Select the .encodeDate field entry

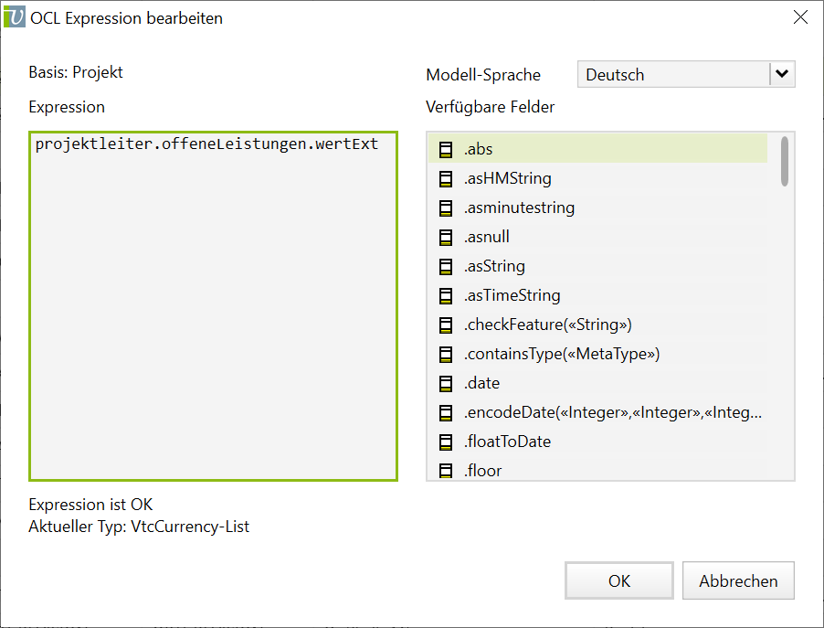pos(612,412)
